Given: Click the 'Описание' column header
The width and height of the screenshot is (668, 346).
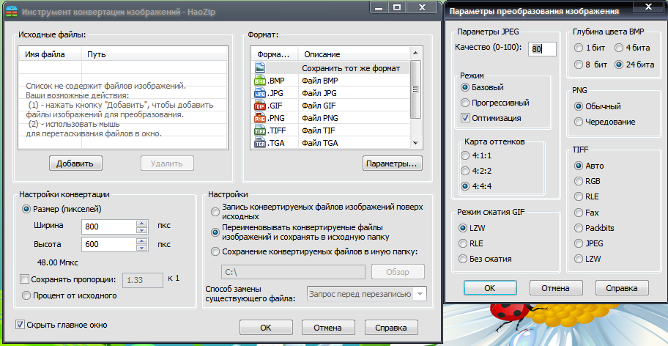Looking at the screenshot, I should tap(322, 55).
